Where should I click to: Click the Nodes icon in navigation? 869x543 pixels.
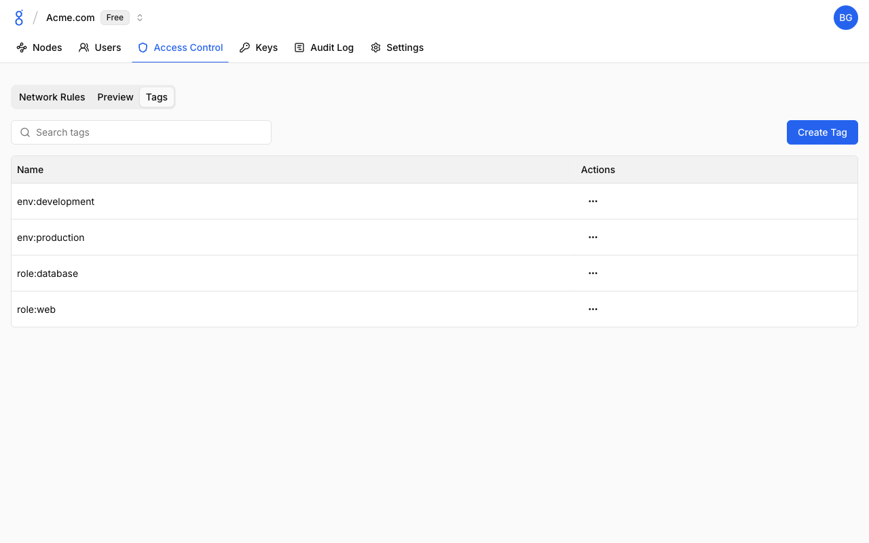click(22, 48)
